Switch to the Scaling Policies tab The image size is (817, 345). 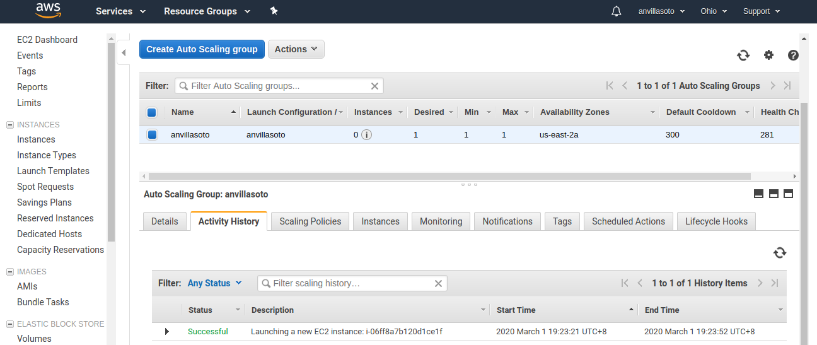[310, 221]
